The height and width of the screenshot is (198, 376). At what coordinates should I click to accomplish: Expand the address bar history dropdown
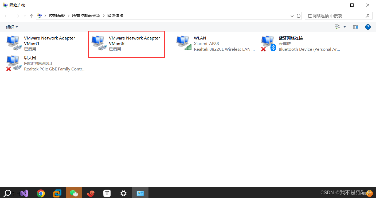click(x=292, y=16)
